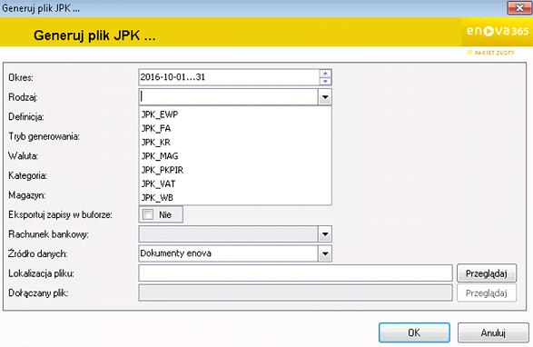Click into the Rodzaj text field
The width and height of the screenshot is (533, 347).
pos(229,97)
